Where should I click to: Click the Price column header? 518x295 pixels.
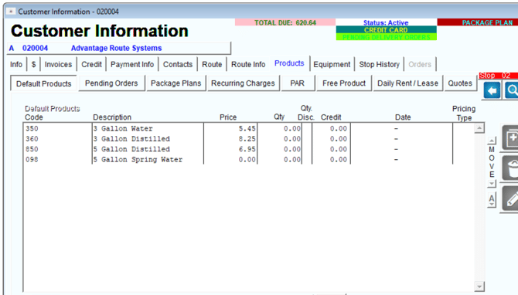(228, 117)
